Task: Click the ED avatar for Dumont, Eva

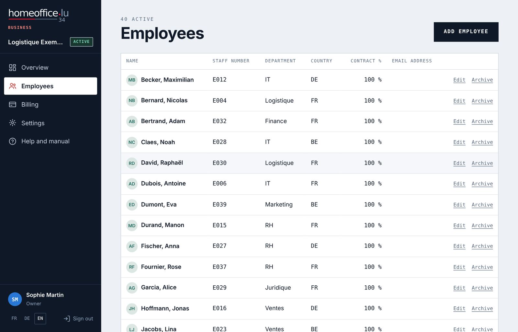Action: pyautogui.click(x=132, y=205)
